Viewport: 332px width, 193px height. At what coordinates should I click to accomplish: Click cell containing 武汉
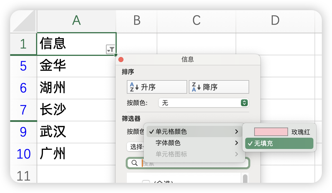point(76,132)
